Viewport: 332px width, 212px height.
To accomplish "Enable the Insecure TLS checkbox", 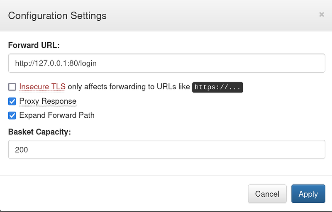I will (x=12, y=87).
